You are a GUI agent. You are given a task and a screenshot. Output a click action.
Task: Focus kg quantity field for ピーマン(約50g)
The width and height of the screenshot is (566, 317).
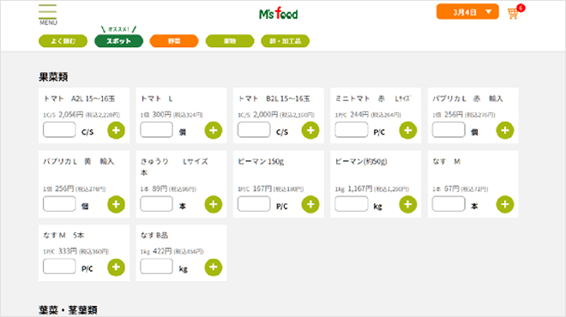coord(352,204)
